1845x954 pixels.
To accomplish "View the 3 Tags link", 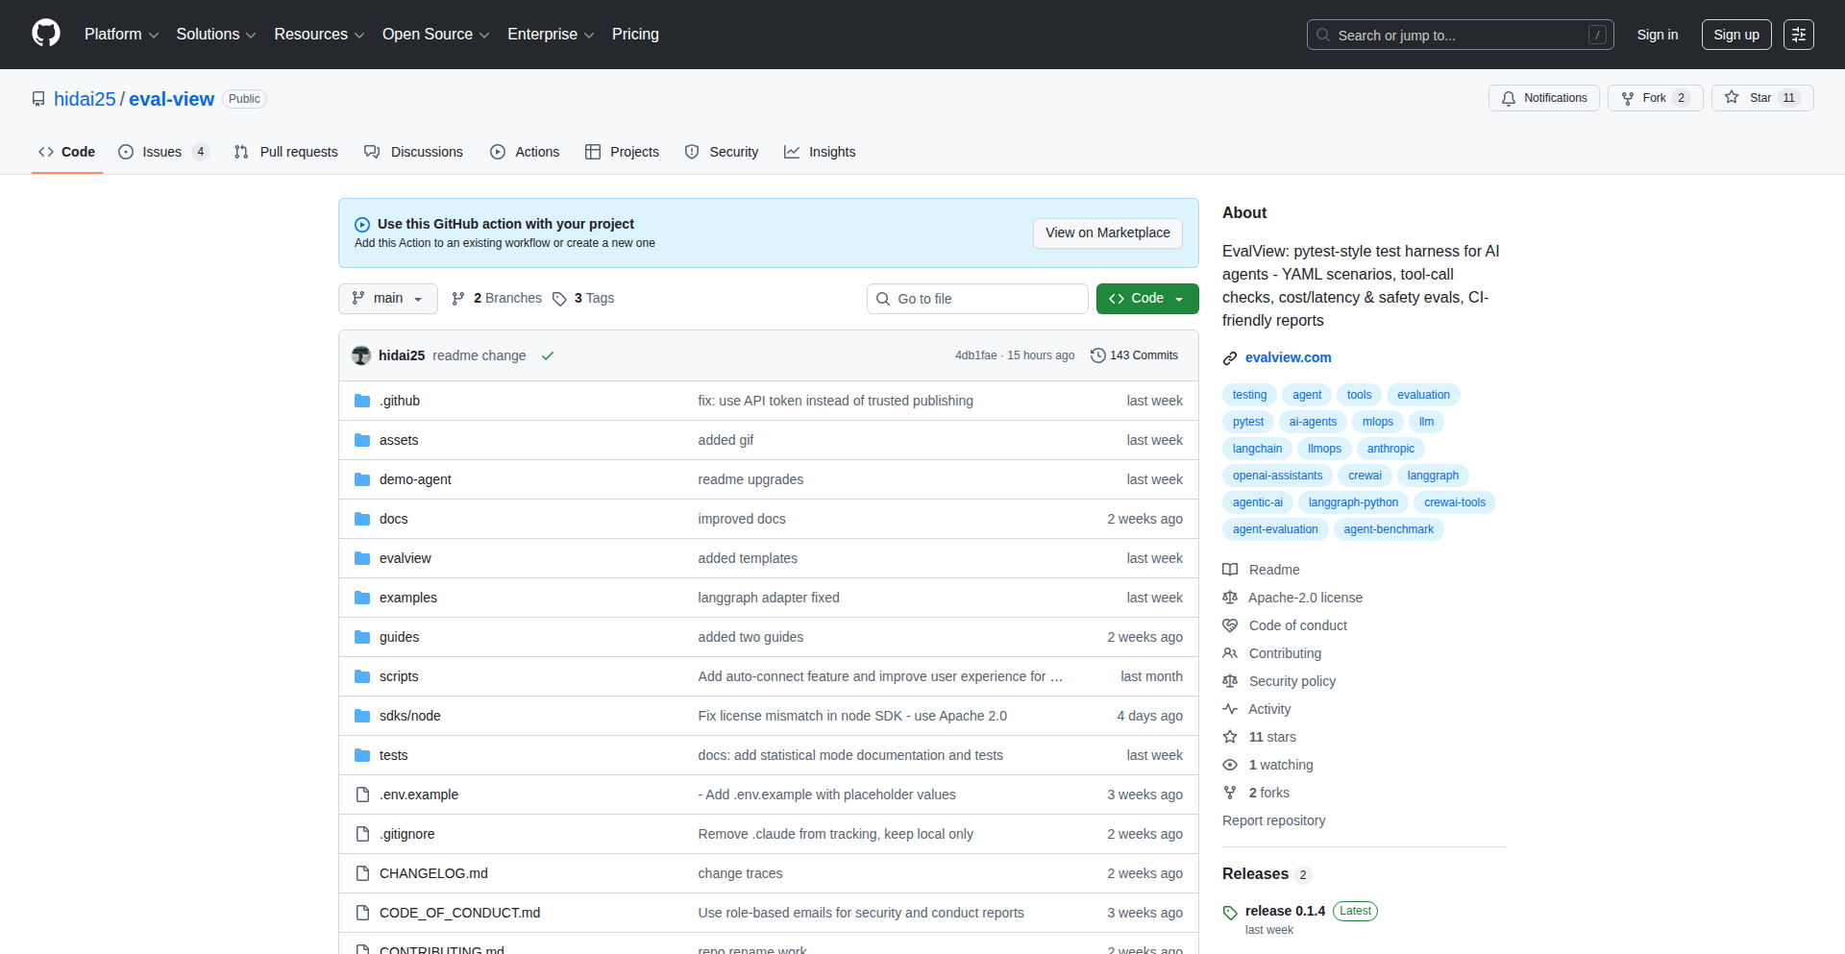I will click(x=583, y=299).
